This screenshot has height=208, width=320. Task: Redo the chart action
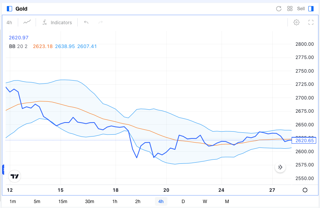[x=100, y=22]
